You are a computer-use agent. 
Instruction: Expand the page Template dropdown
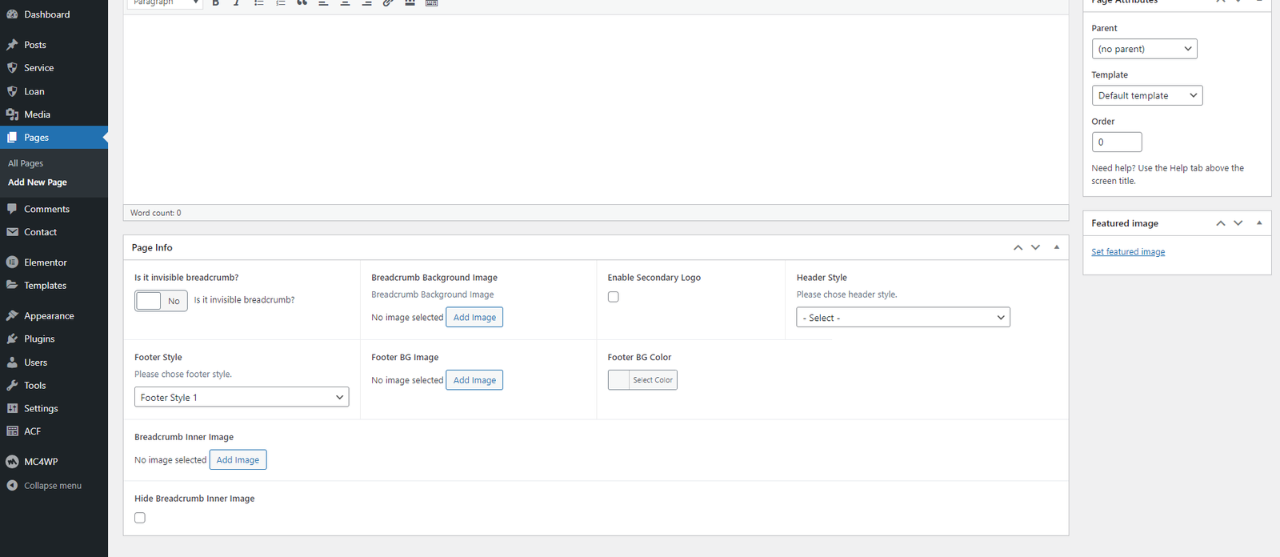point(1146,96)
